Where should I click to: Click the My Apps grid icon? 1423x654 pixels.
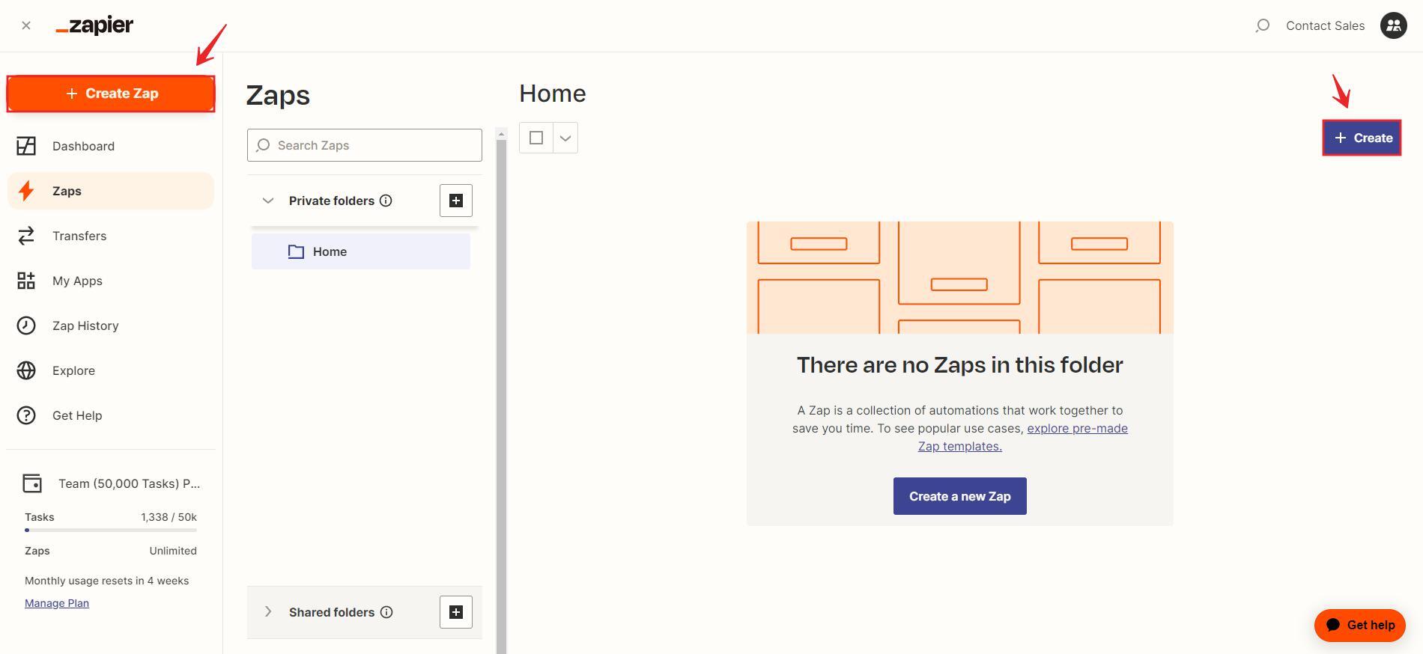(x=26, y=281)
